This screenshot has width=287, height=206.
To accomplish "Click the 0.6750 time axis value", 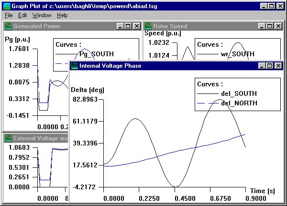I will pyautogui.click(x=221, y=198).
